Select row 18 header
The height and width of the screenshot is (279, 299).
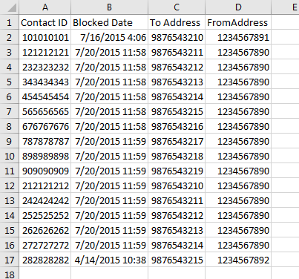[10, 273]
